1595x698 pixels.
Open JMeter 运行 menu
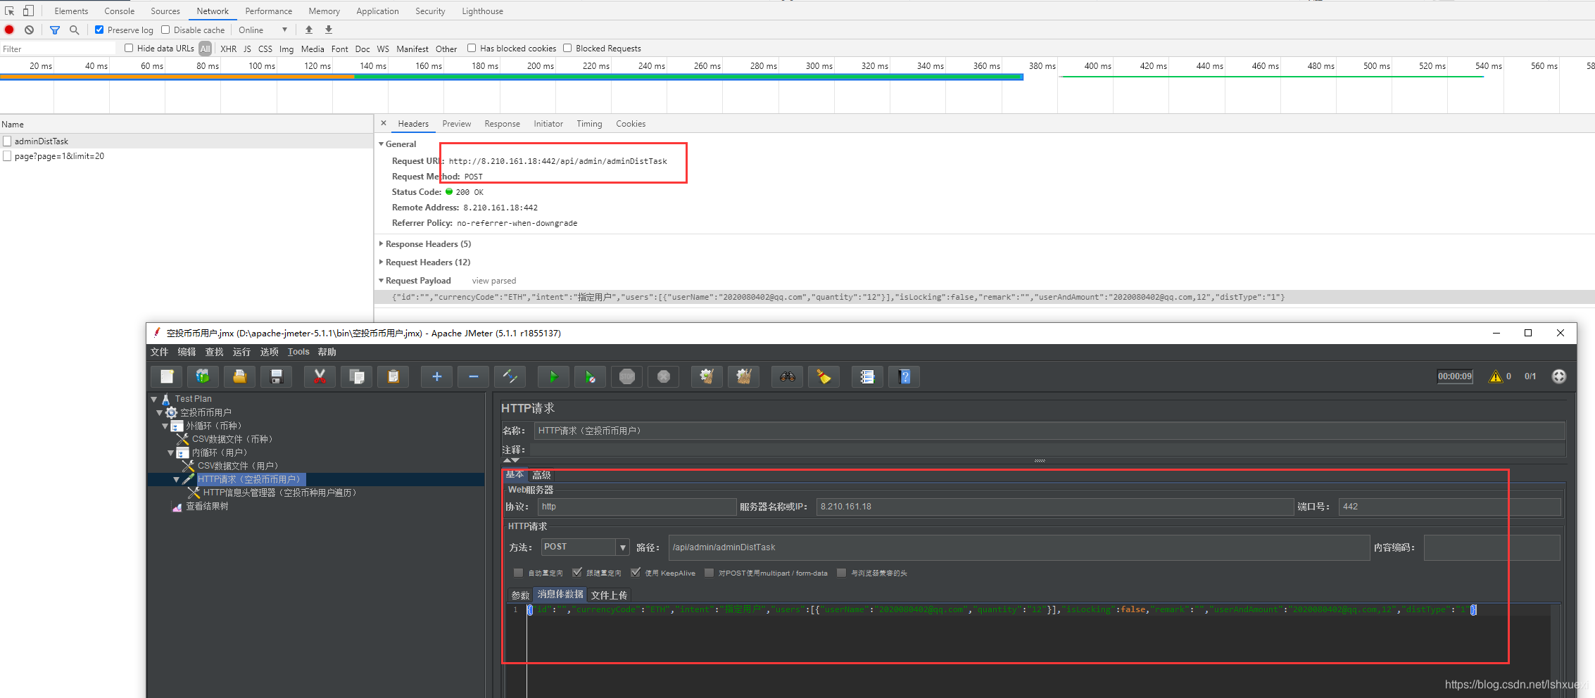241,352
